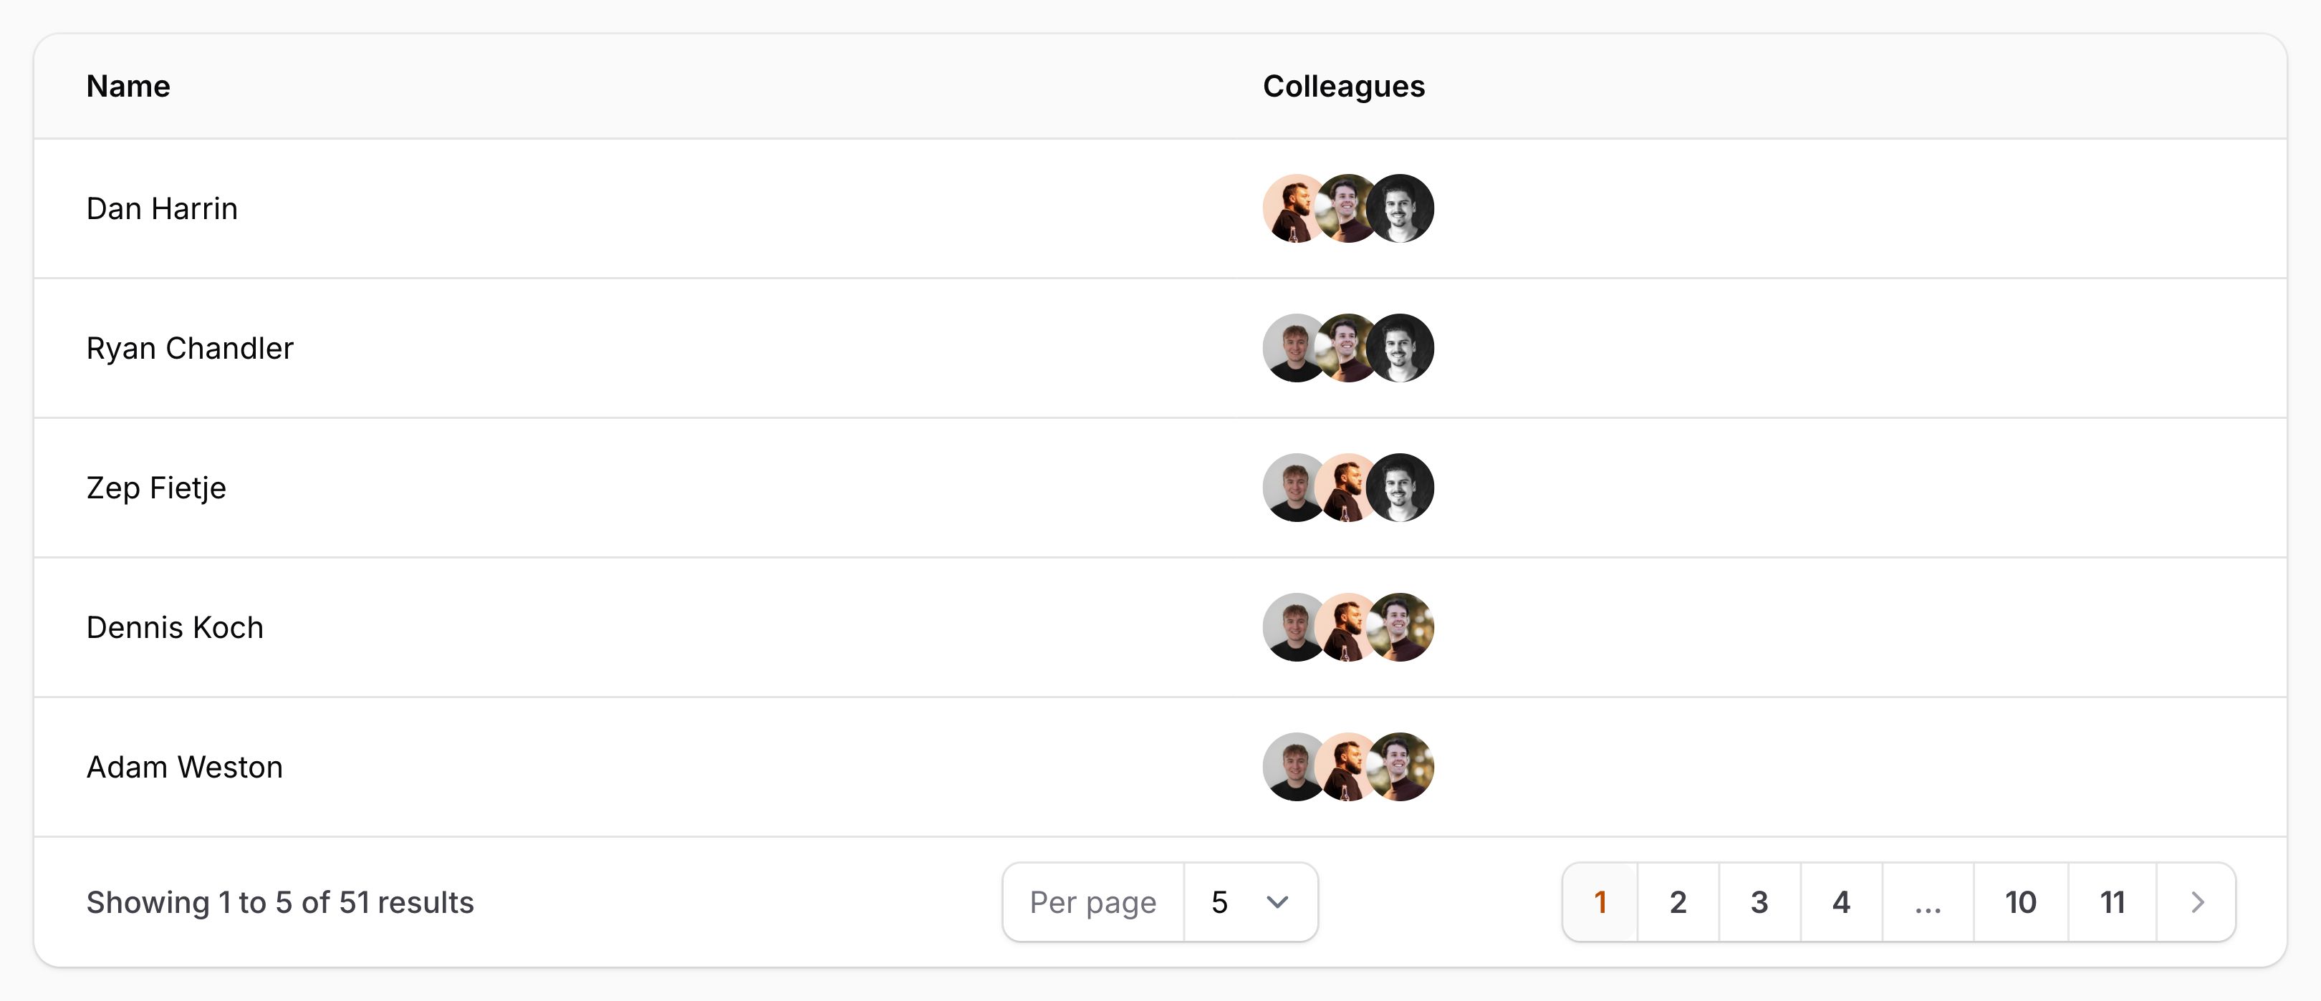Click the Adam Weston row name
The width and height of the screenshot is (2321, 1001).
click(x=185, y=767)
